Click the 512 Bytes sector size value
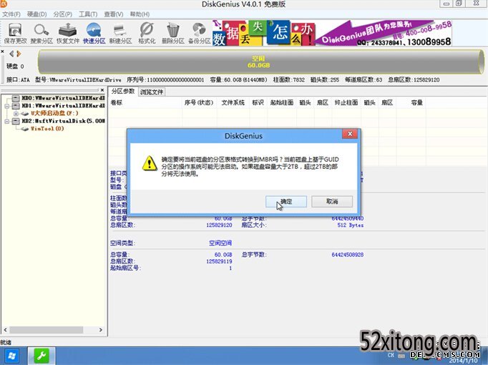This screenshot has height=365, width=488. (351, 225)
